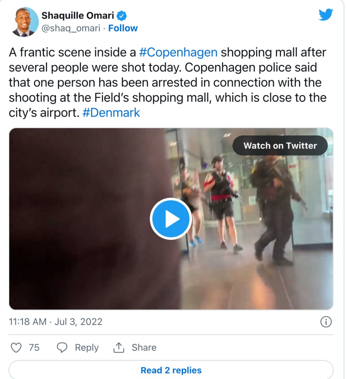Click the Share text label
This screenshot has height=379, width=347.
click(144, 348)
